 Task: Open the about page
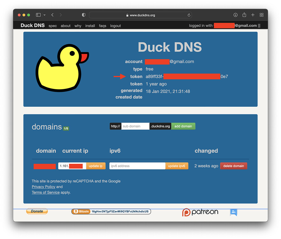(x=66, y=26)
